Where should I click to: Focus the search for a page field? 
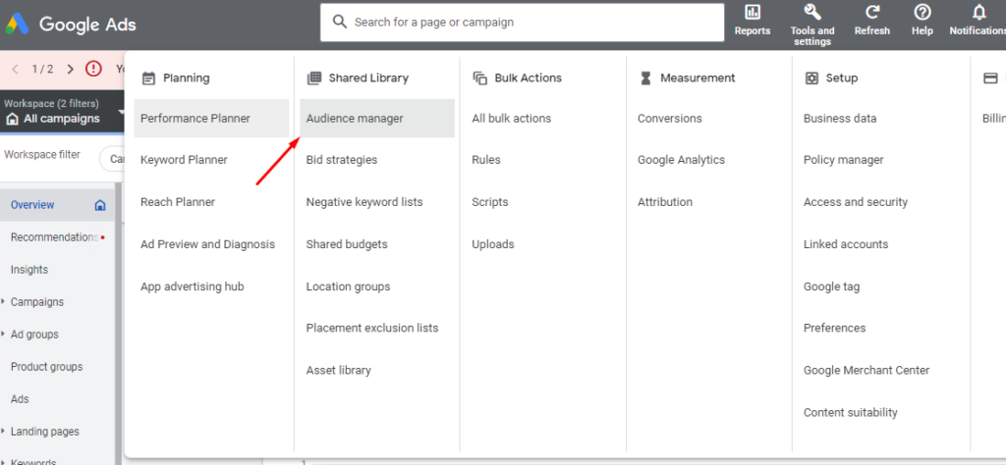[523, 22]
